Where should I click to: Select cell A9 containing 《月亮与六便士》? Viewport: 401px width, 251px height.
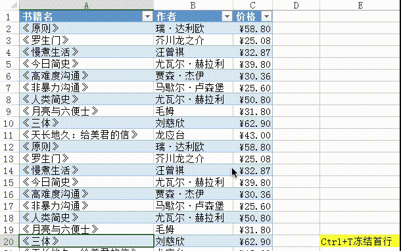click(86, 111)
